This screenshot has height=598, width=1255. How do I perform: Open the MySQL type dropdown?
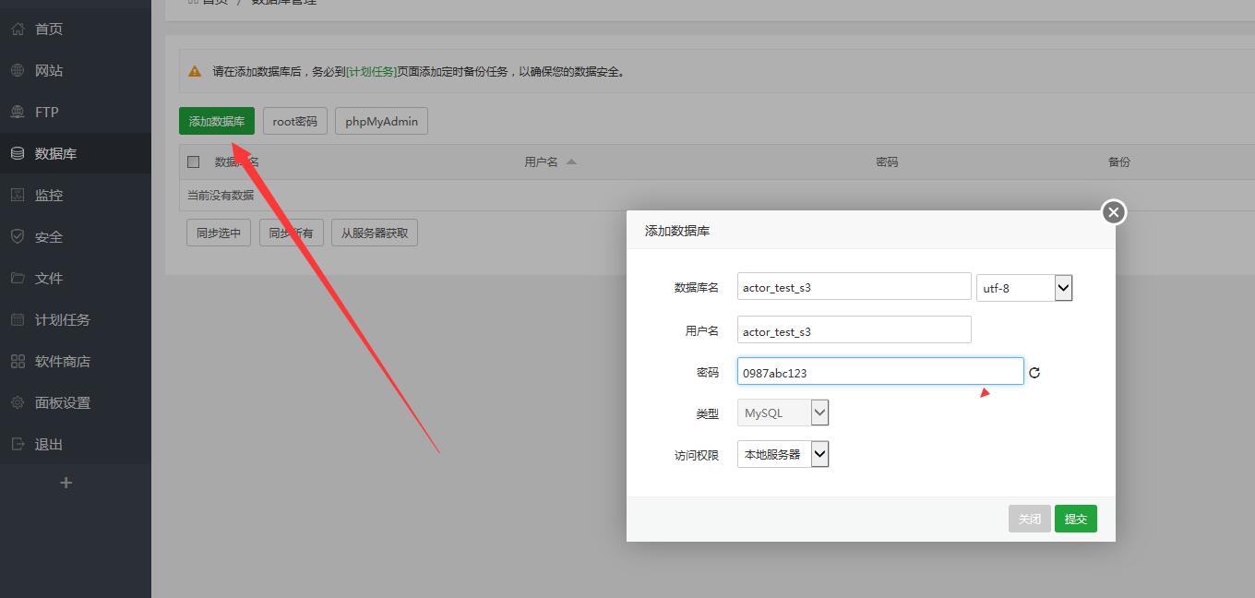[x=783, y=413]
